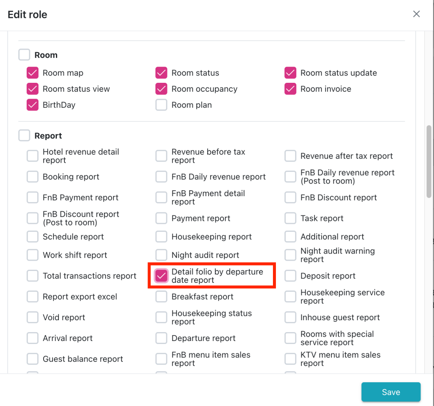Screen dimensions: 434x406
Task: Close the Edit role dialog
Action: [416, 14]
